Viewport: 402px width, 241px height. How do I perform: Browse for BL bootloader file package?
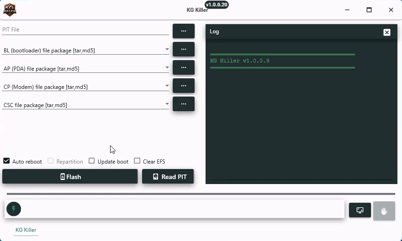(183, 49)
